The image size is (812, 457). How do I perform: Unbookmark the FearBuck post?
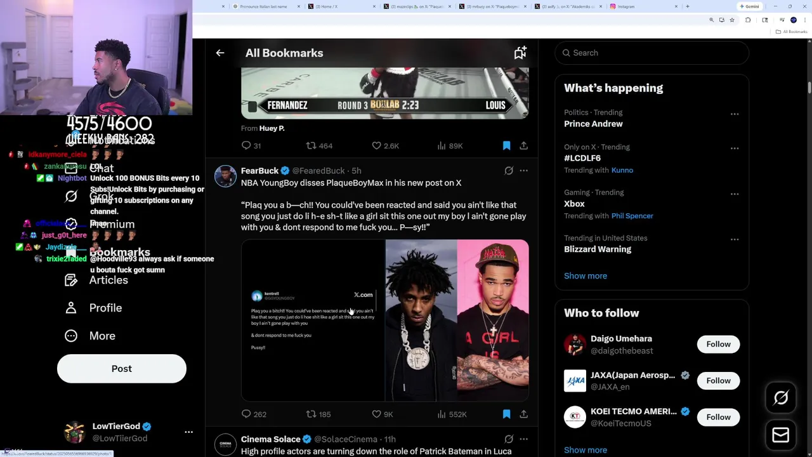(506, 414)
